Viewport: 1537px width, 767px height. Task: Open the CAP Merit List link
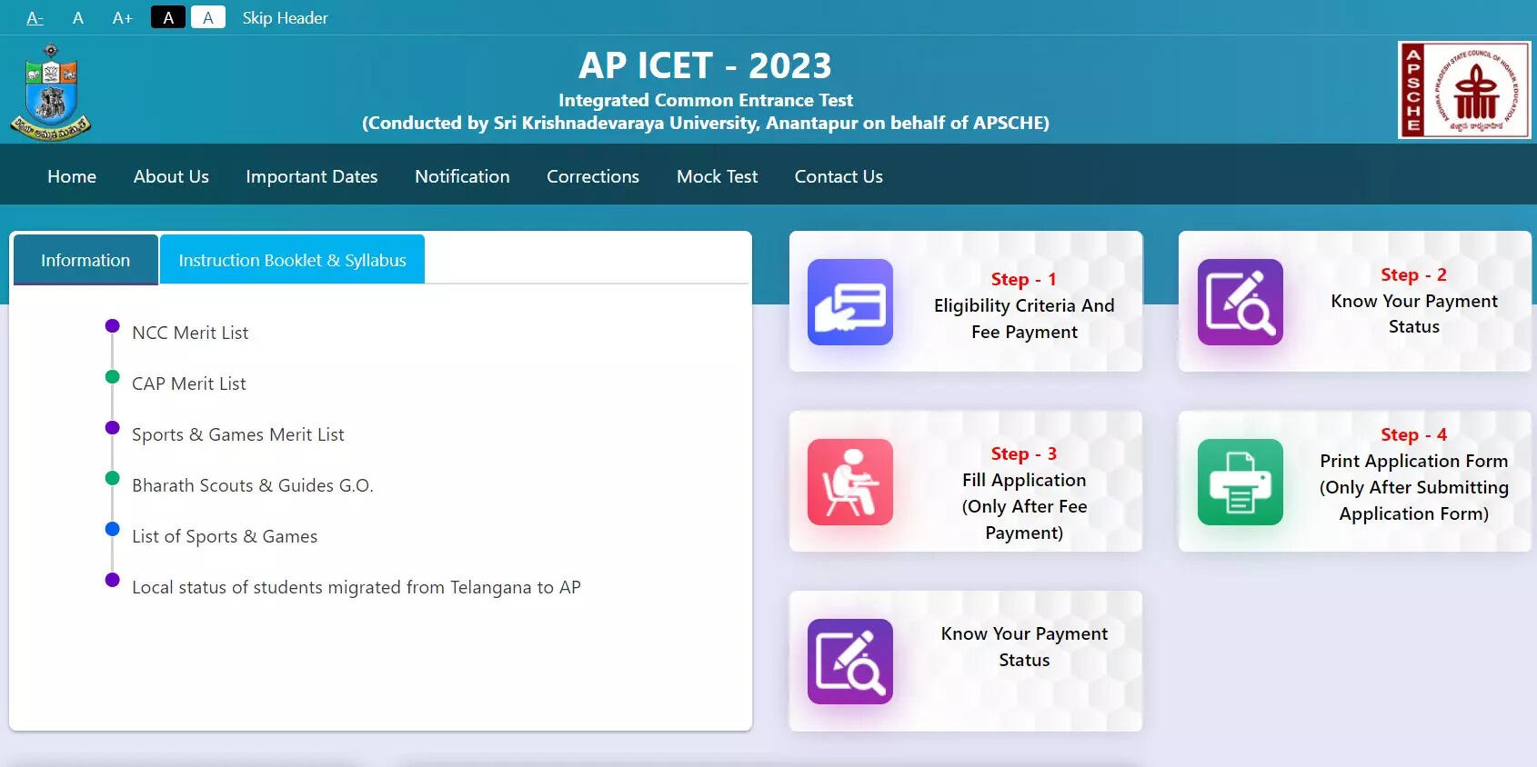pyautogui.click(x=189, y=383)
